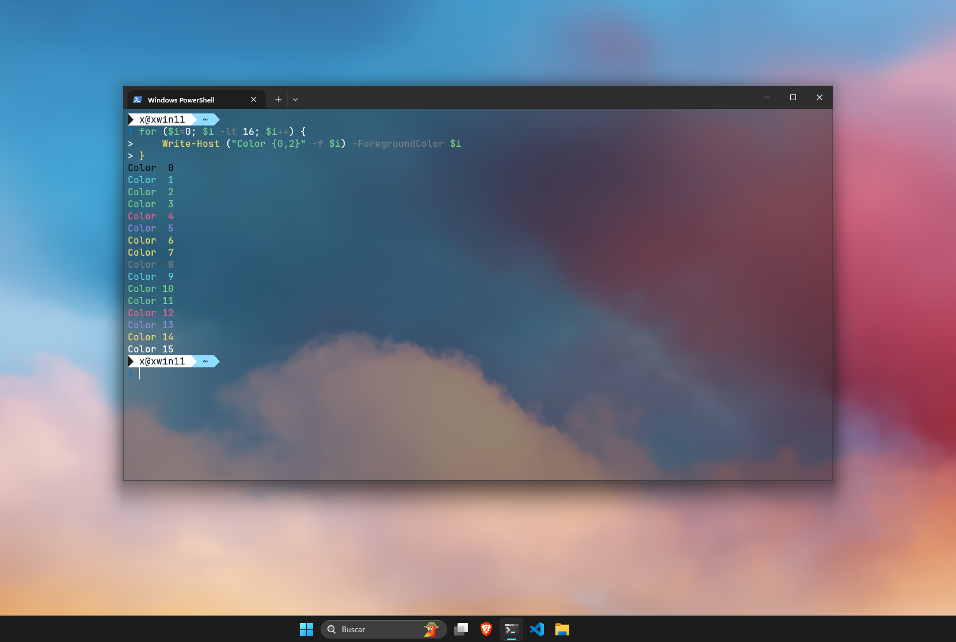
Task: Open the Windows Start menu
Action: coord(306,629)
